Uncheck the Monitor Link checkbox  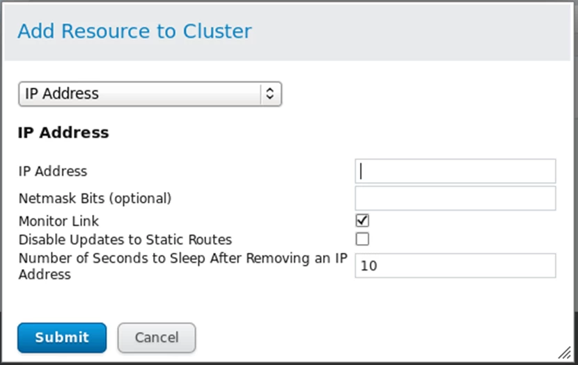coord(362,220)
